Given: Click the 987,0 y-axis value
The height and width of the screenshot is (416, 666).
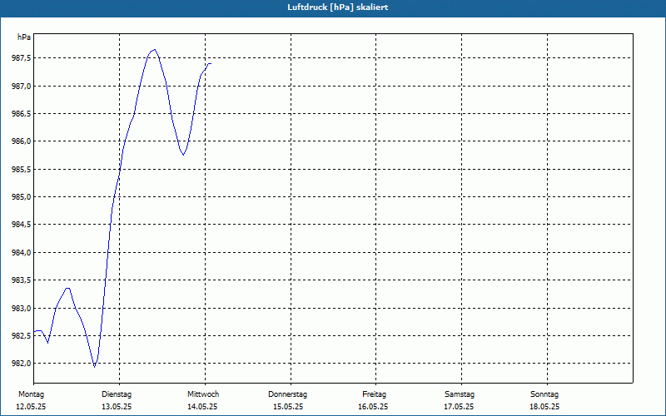Looking at the screenshot, I should click(x=21, y=87).
